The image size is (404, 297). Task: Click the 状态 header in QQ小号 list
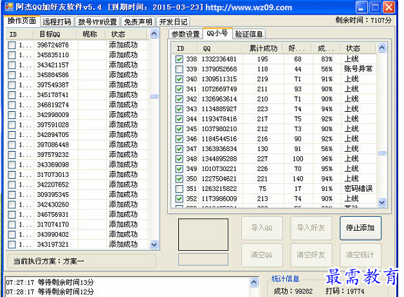pyautogui.click(x=358, y=48)
